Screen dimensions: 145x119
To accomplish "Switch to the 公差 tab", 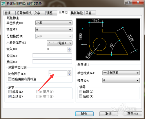I will [90, 13].
